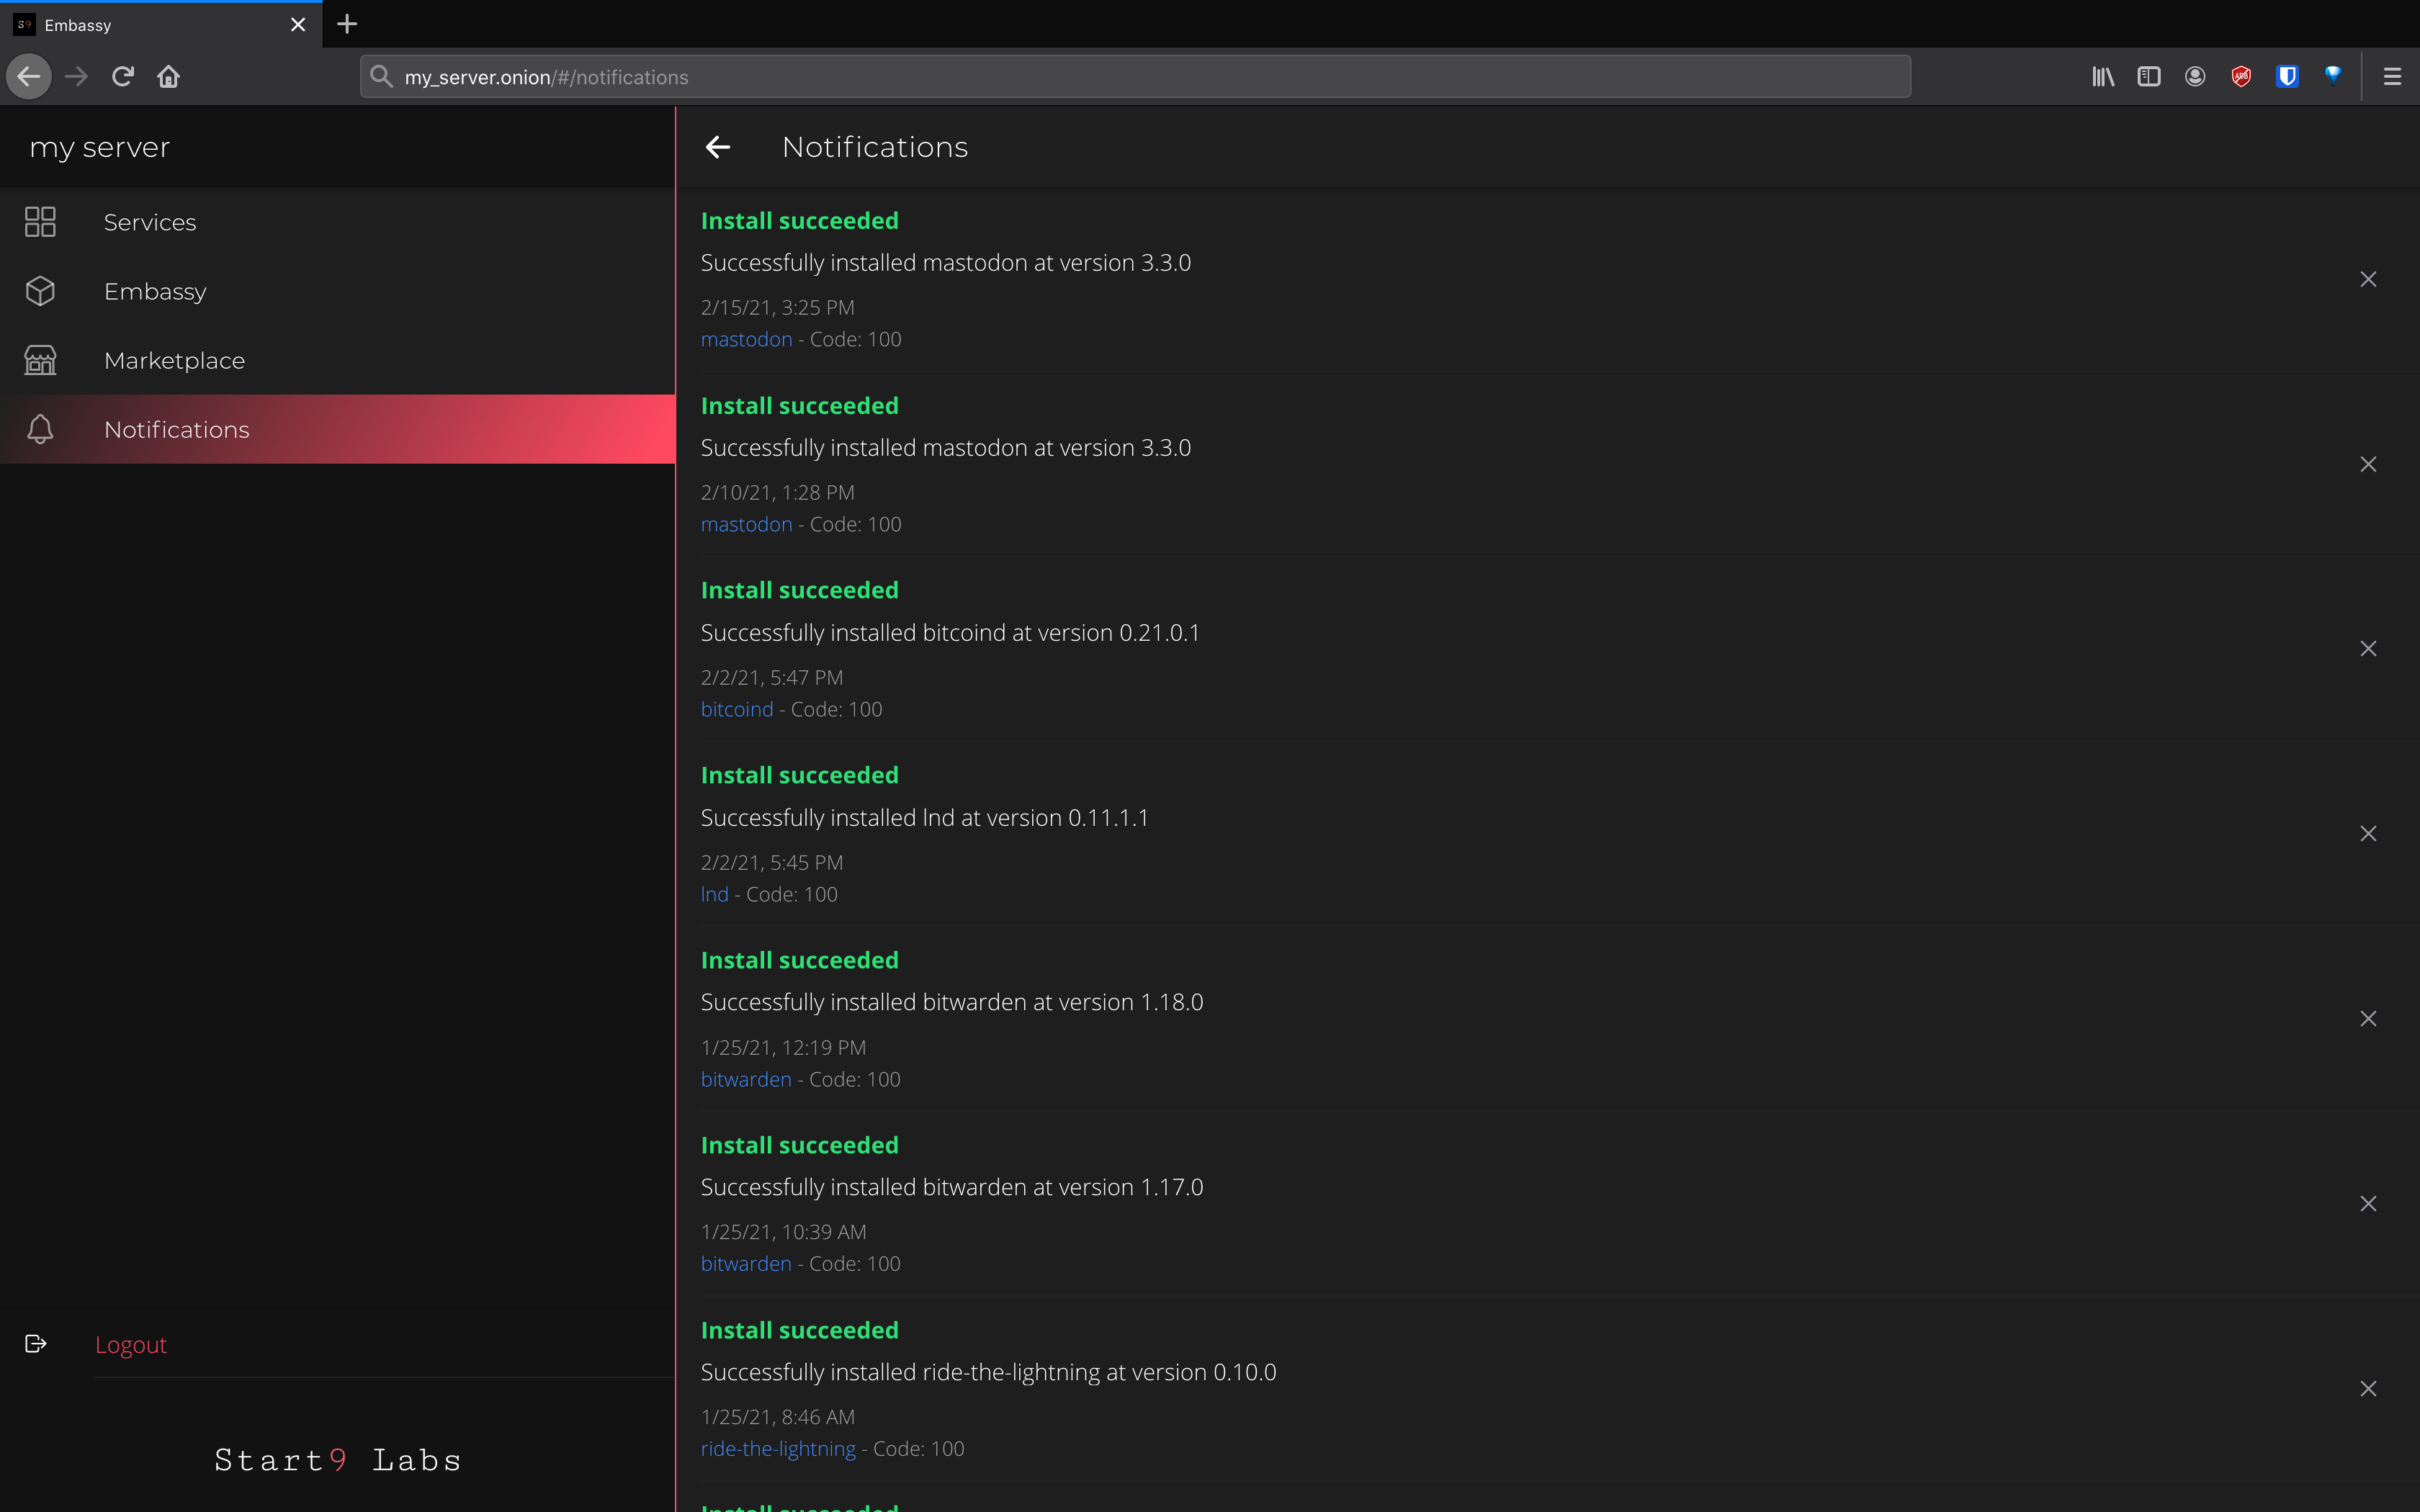Click the browser reload icon
Viewport: 2420px width, 1512px height.
pos(123,77)
